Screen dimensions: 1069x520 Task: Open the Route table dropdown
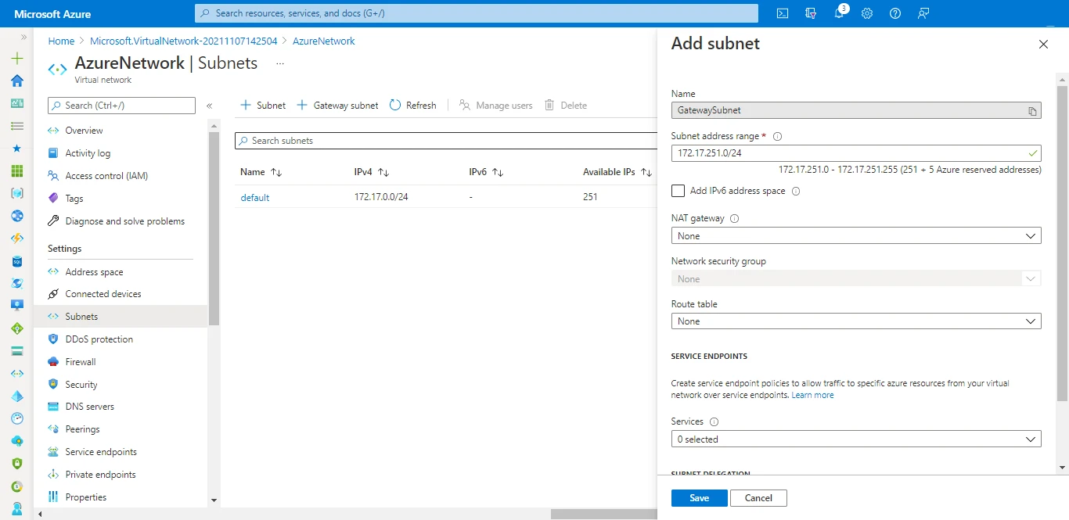pos(855,321)
